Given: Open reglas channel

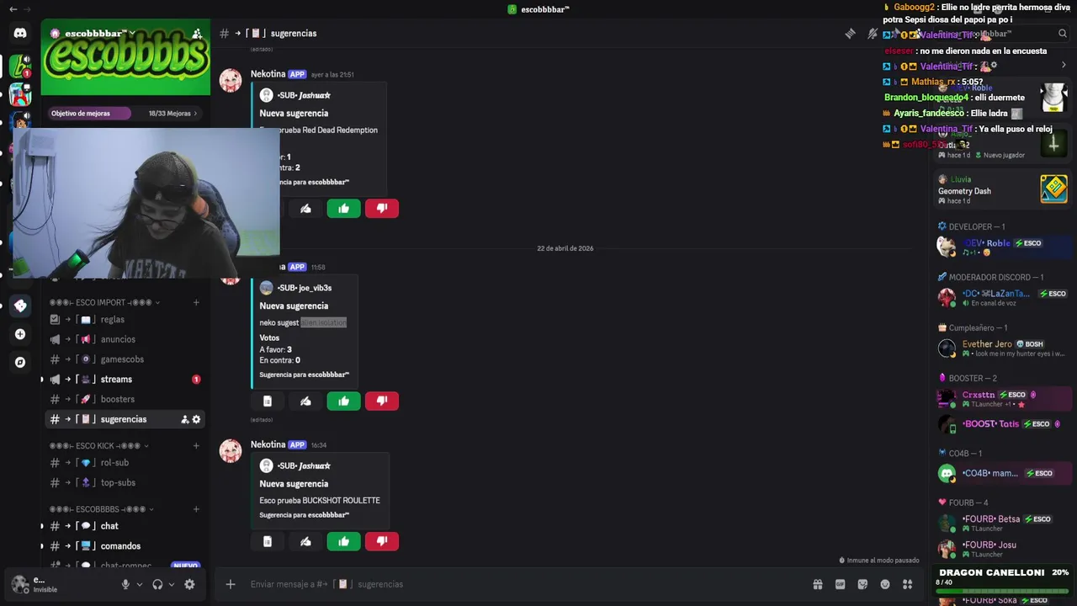Looking at the screenshot, I should click(125, 320).
